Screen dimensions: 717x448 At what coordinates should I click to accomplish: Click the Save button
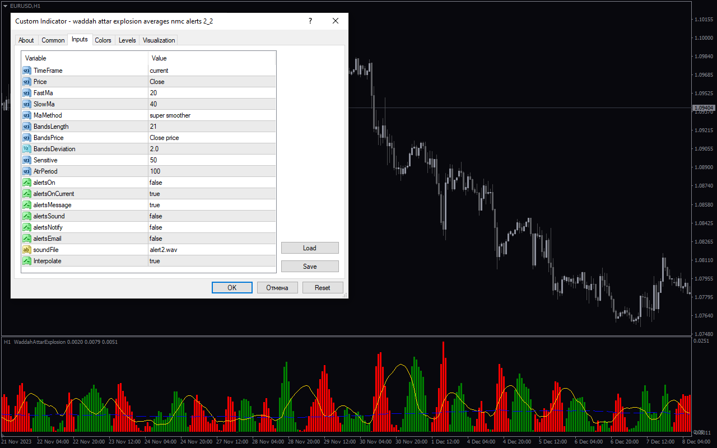310,267
